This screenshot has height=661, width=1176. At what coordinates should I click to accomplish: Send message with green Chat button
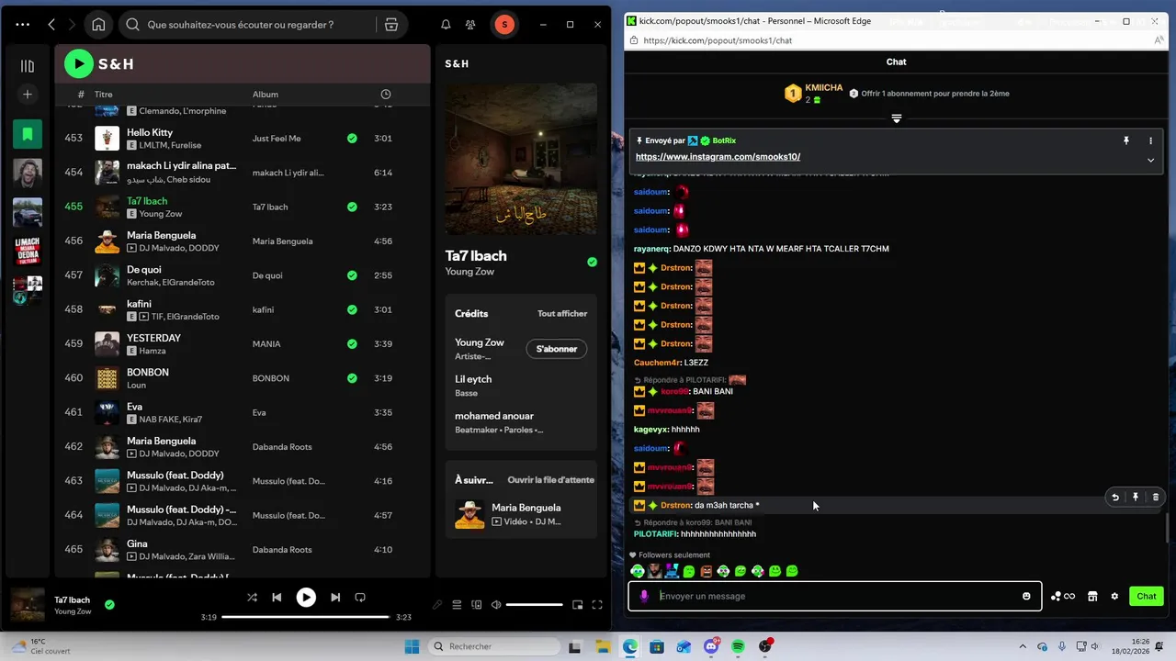1147,597
